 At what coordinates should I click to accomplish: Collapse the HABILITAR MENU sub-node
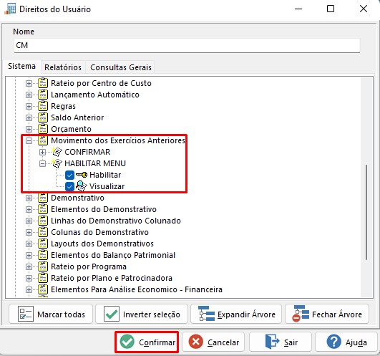coord(42,163)
